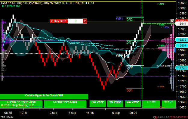Click the 15800 price axis label
Screen dimensions: 188x119
point(182,60)
